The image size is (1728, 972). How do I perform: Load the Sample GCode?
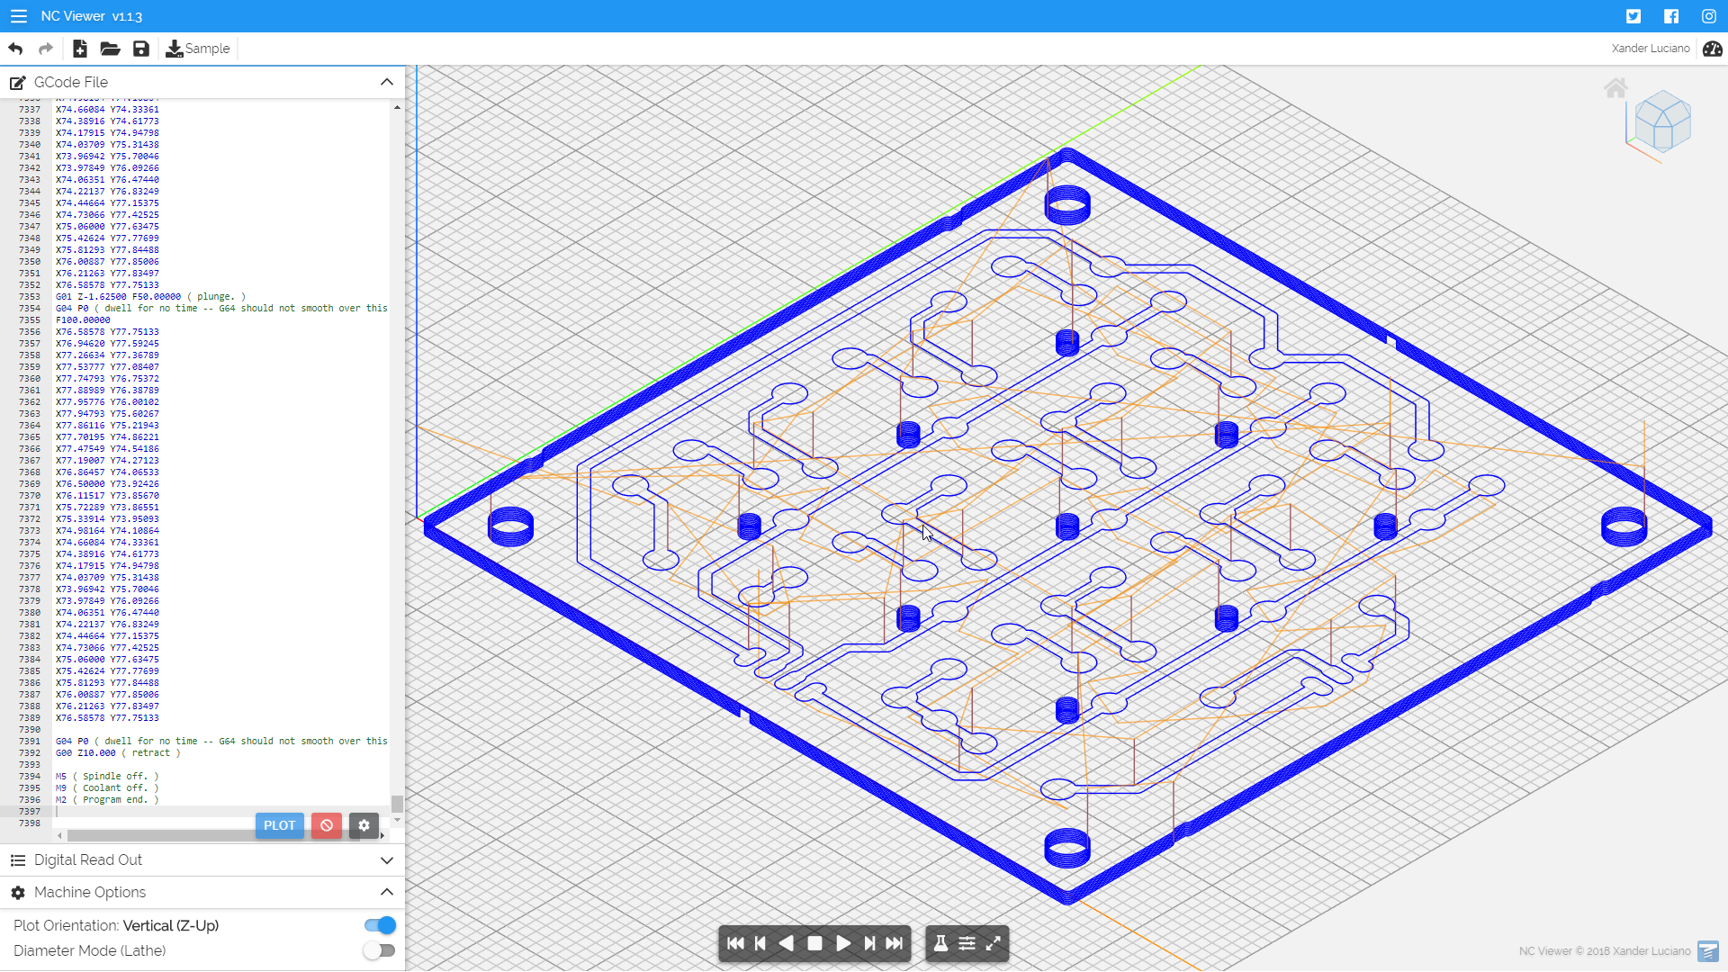coord(198,49)
